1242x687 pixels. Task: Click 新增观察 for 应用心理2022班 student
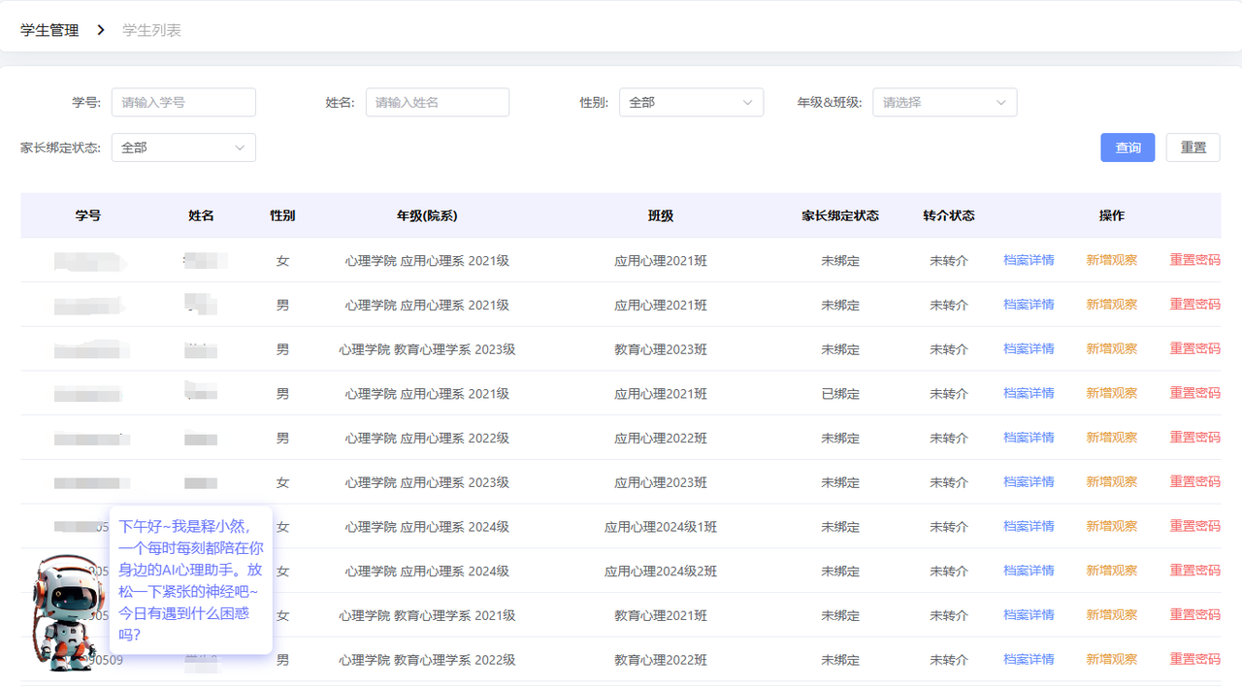[x=1112, y=438]
